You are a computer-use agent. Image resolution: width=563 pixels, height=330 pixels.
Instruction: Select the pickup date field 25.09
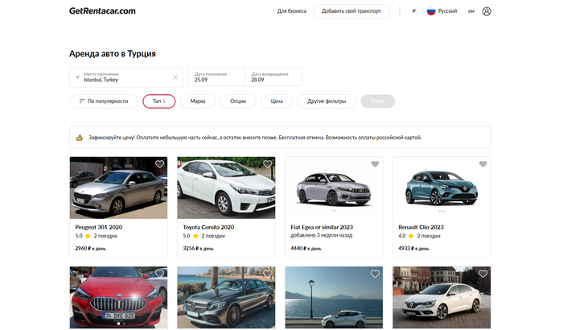click(x=216, y=77)
